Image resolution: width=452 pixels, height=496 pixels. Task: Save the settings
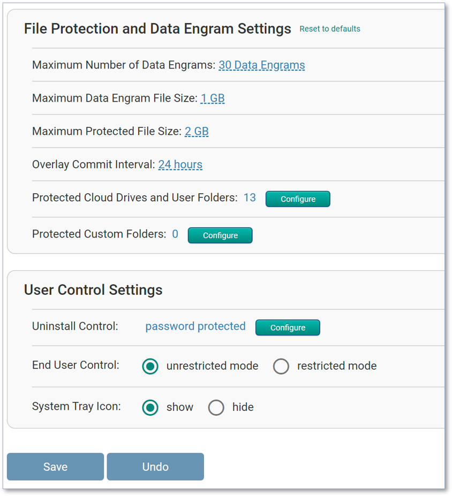(x=55, y=467)
